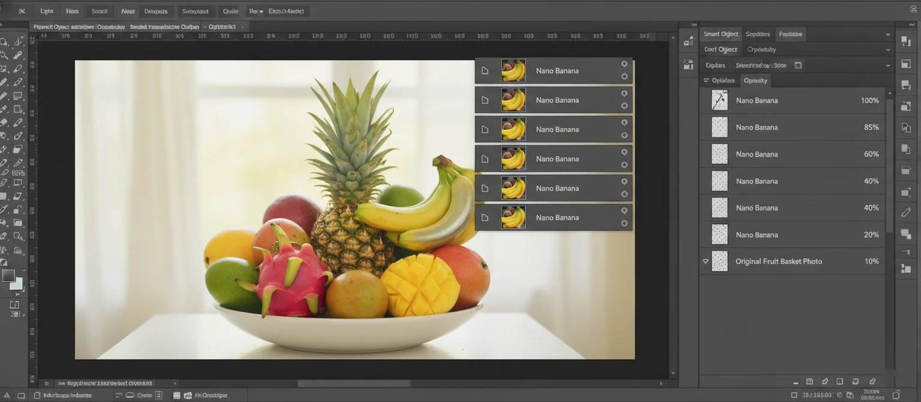Open the Smart Object panel dropdown arrow
Screen dimensions: 921x402
point(889,34)
